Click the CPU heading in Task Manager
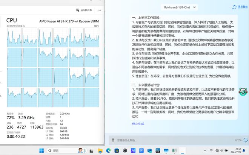 click(x=12, y=20)
